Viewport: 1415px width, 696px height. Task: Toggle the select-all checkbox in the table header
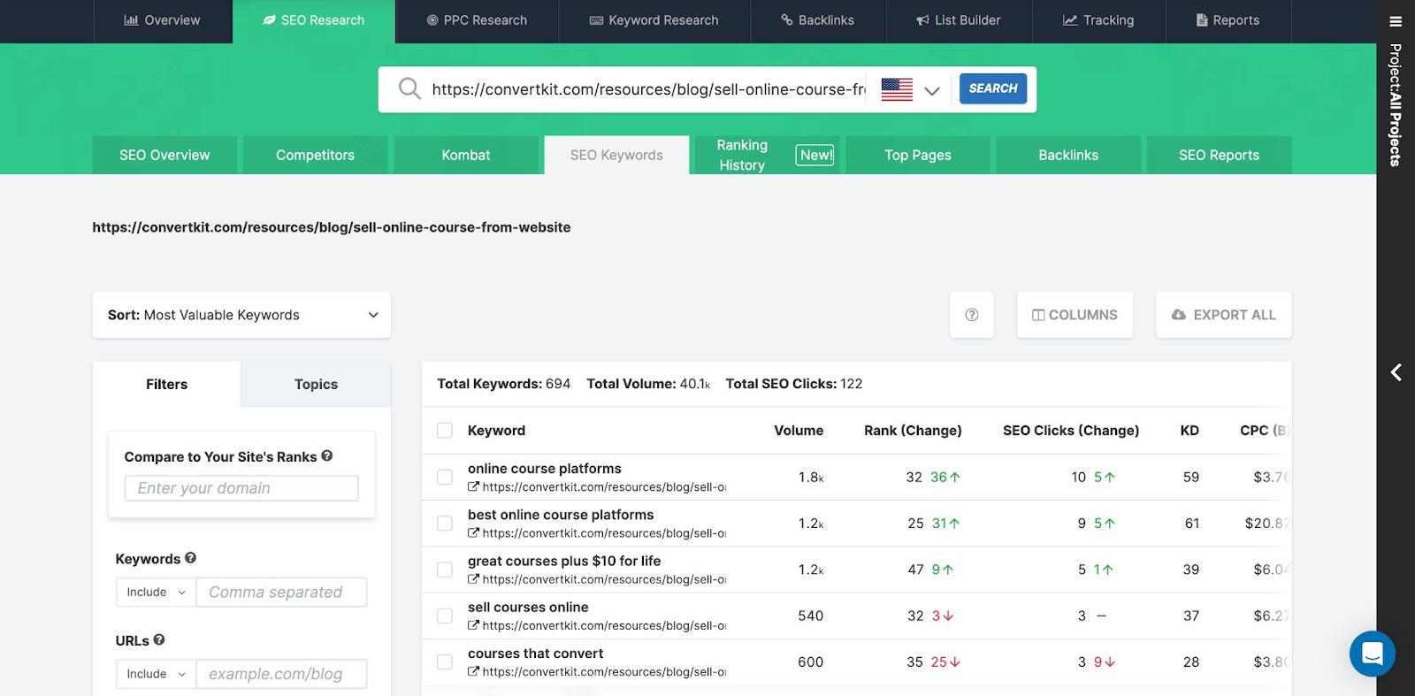(x=445, y=430)
